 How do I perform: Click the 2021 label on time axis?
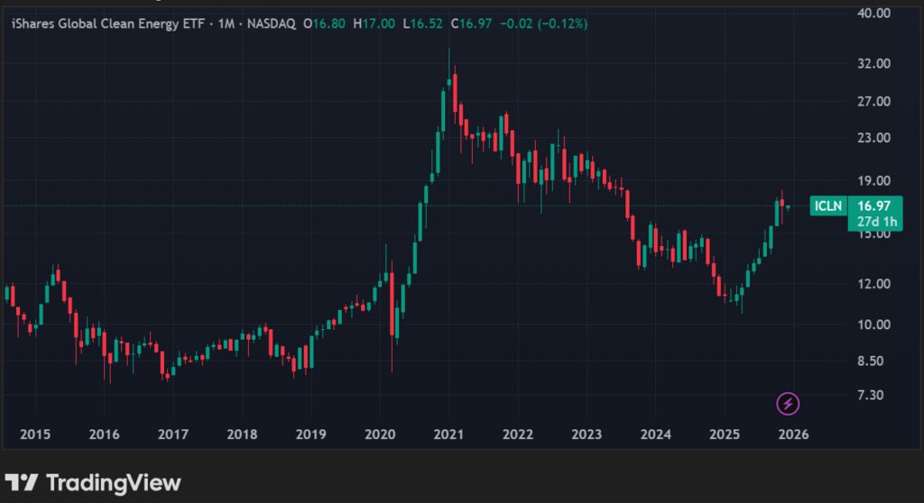click(448, 434)
